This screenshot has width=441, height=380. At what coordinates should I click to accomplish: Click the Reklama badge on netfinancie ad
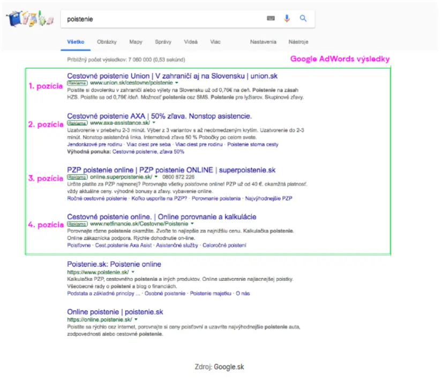tap(77, 224)
